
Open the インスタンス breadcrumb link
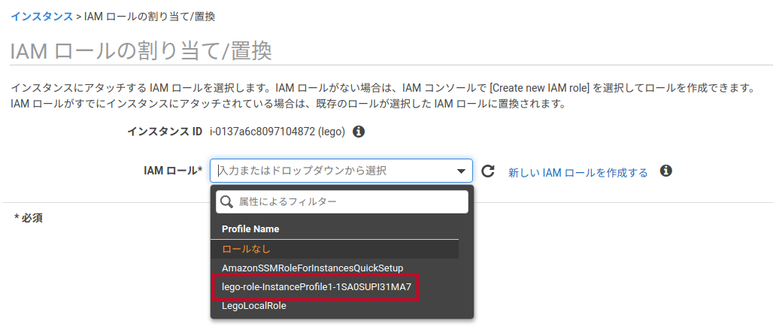click(42, 17)
